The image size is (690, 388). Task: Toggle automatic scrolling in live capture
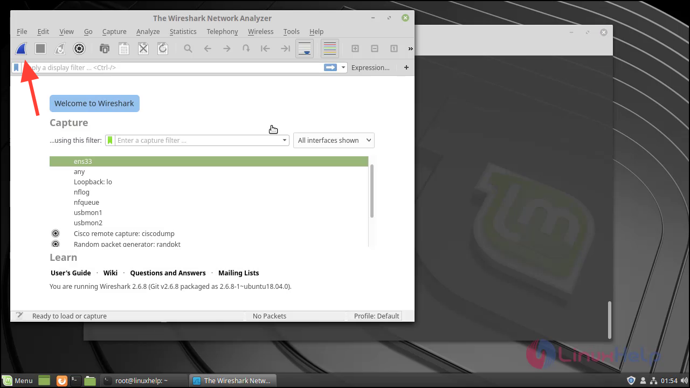click(305, 48)
